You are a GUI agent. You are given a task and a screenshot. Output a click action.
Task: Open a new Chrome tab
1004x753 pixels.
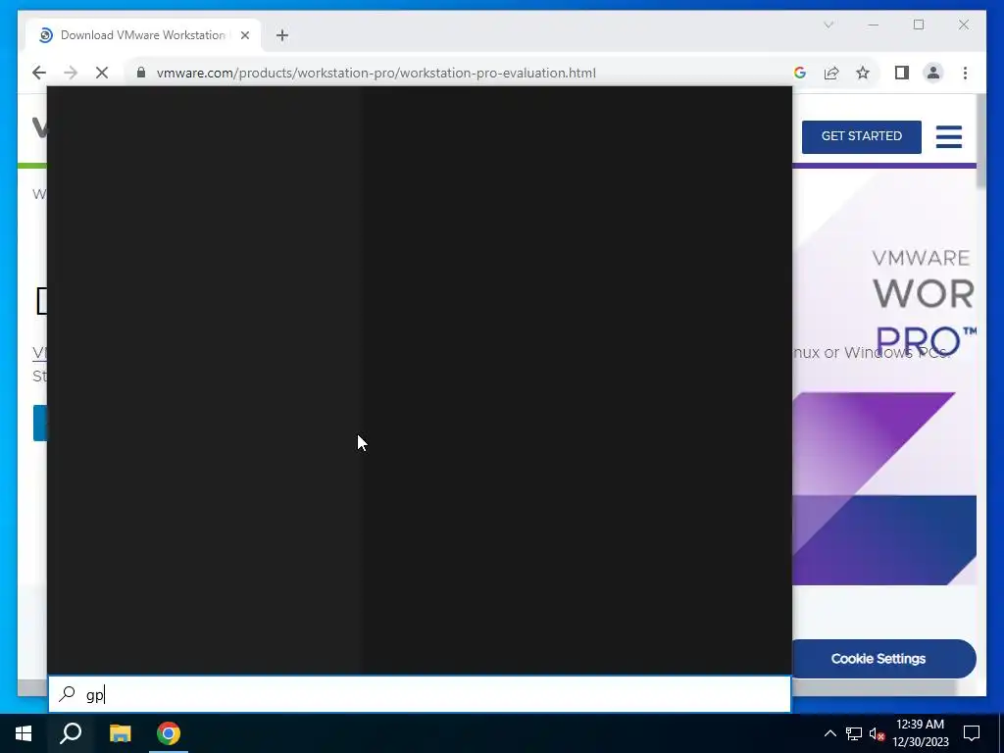coord(282,35)
